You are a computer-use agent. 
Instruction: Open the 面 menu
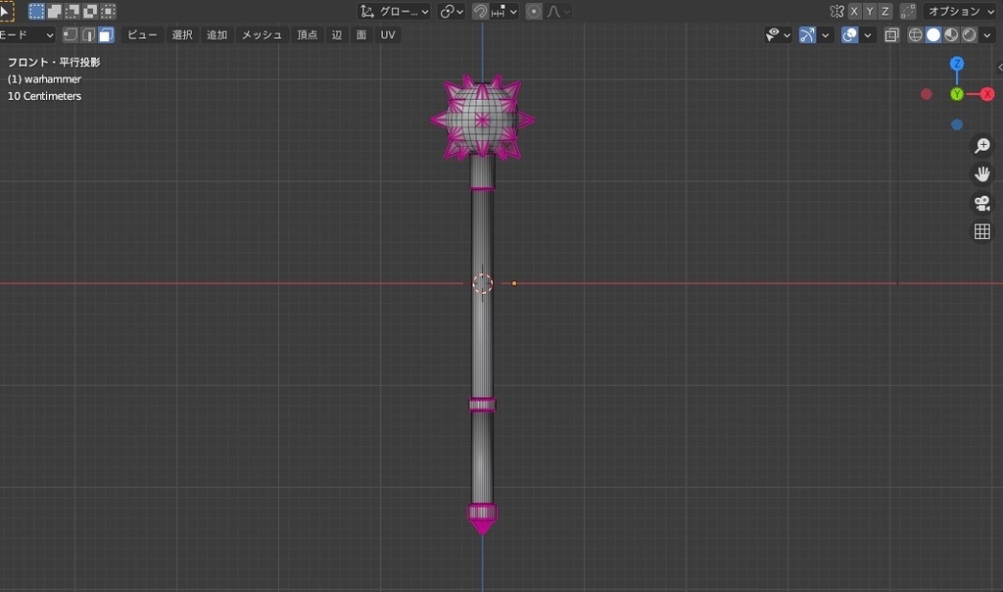[361, 34]
